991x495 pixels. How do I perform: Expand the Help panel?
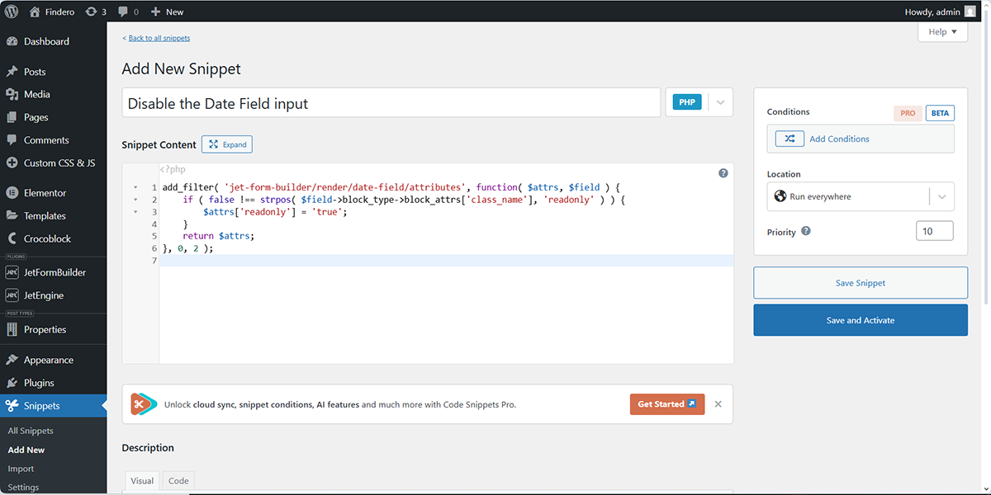click(x=942, y=31)
